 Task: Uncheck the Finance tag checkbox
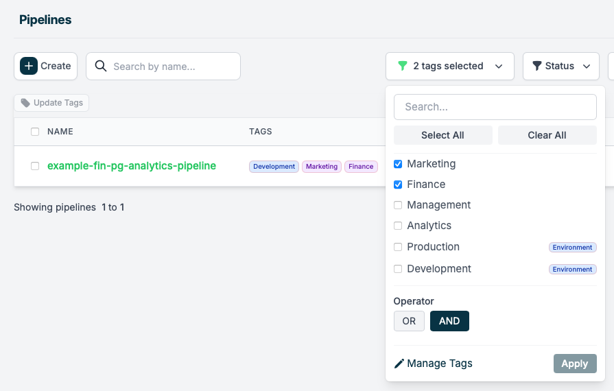tap(398, 185)
